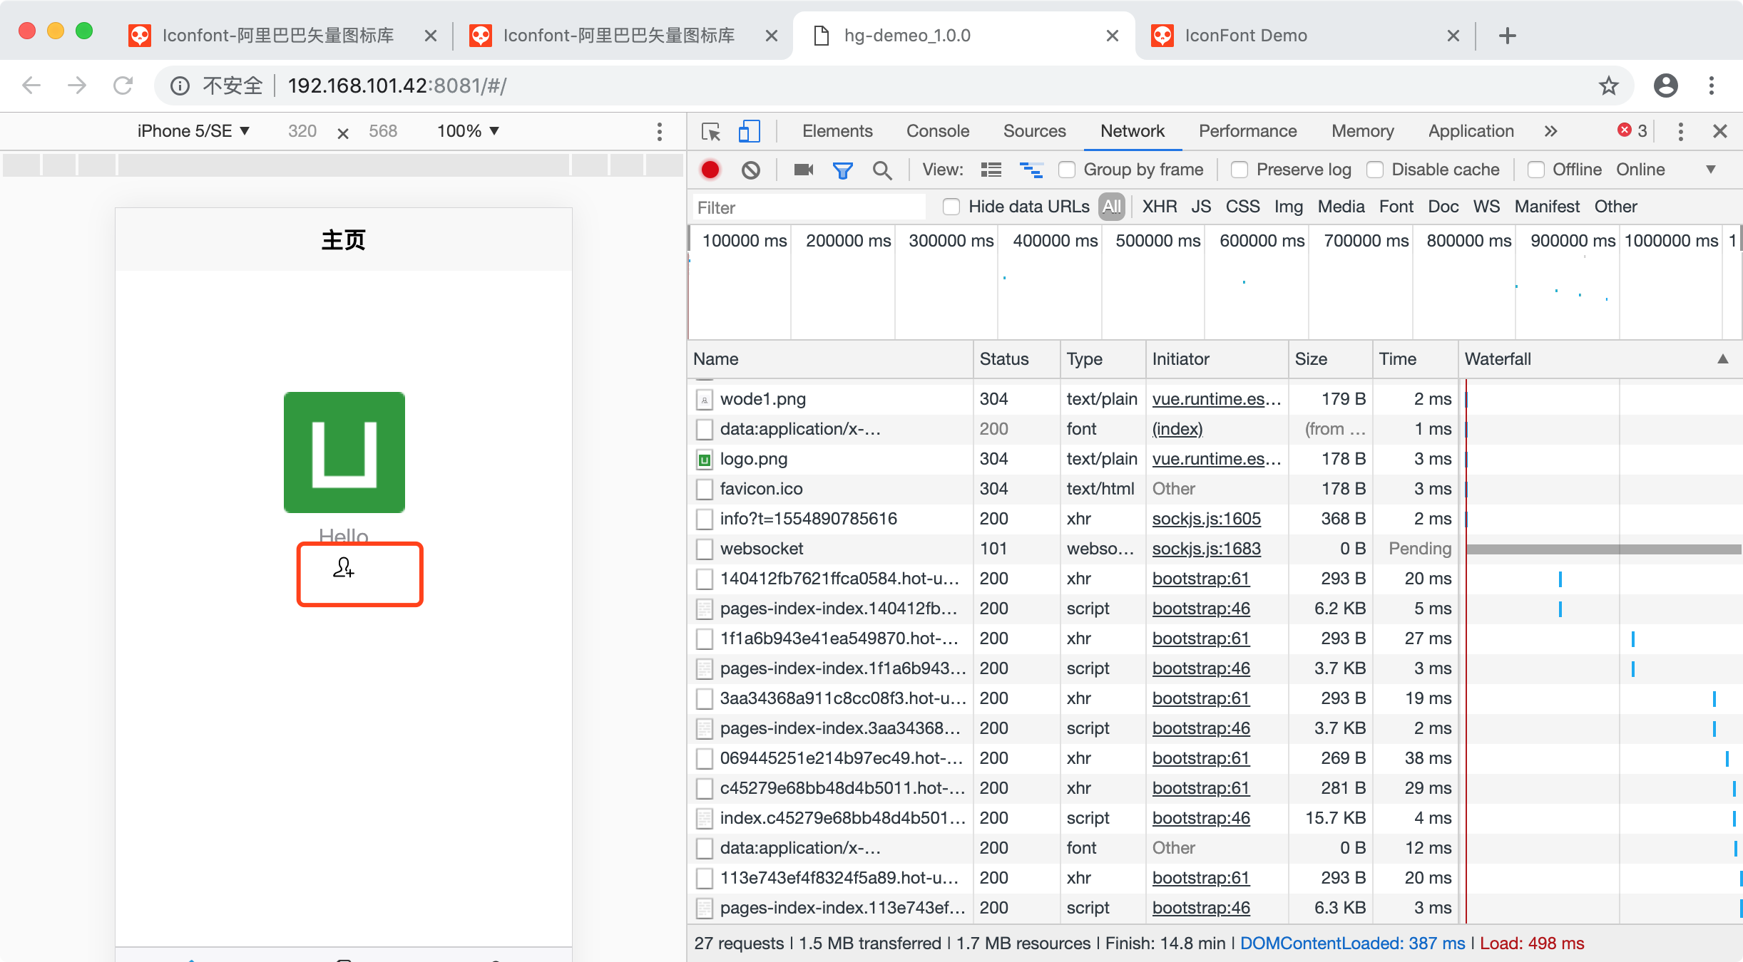Screen dimensions: 1743x962
Task: Open the sockjs.js:1605 initiator link
Action: tap(1206, 519)
